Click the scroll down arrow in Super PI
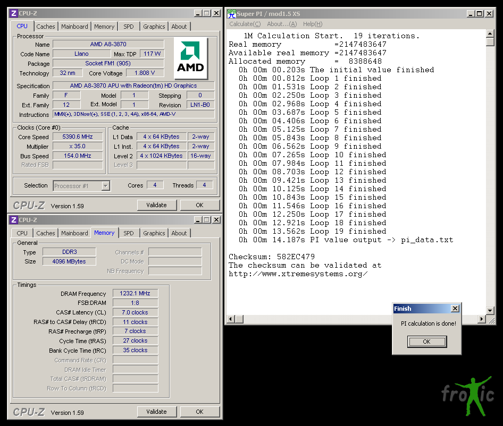 coord(490,311)
